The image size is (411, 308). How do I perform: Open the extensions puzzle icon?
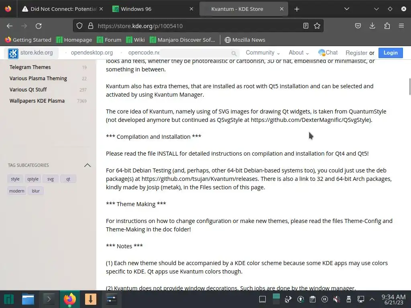[x=387, y=26]
